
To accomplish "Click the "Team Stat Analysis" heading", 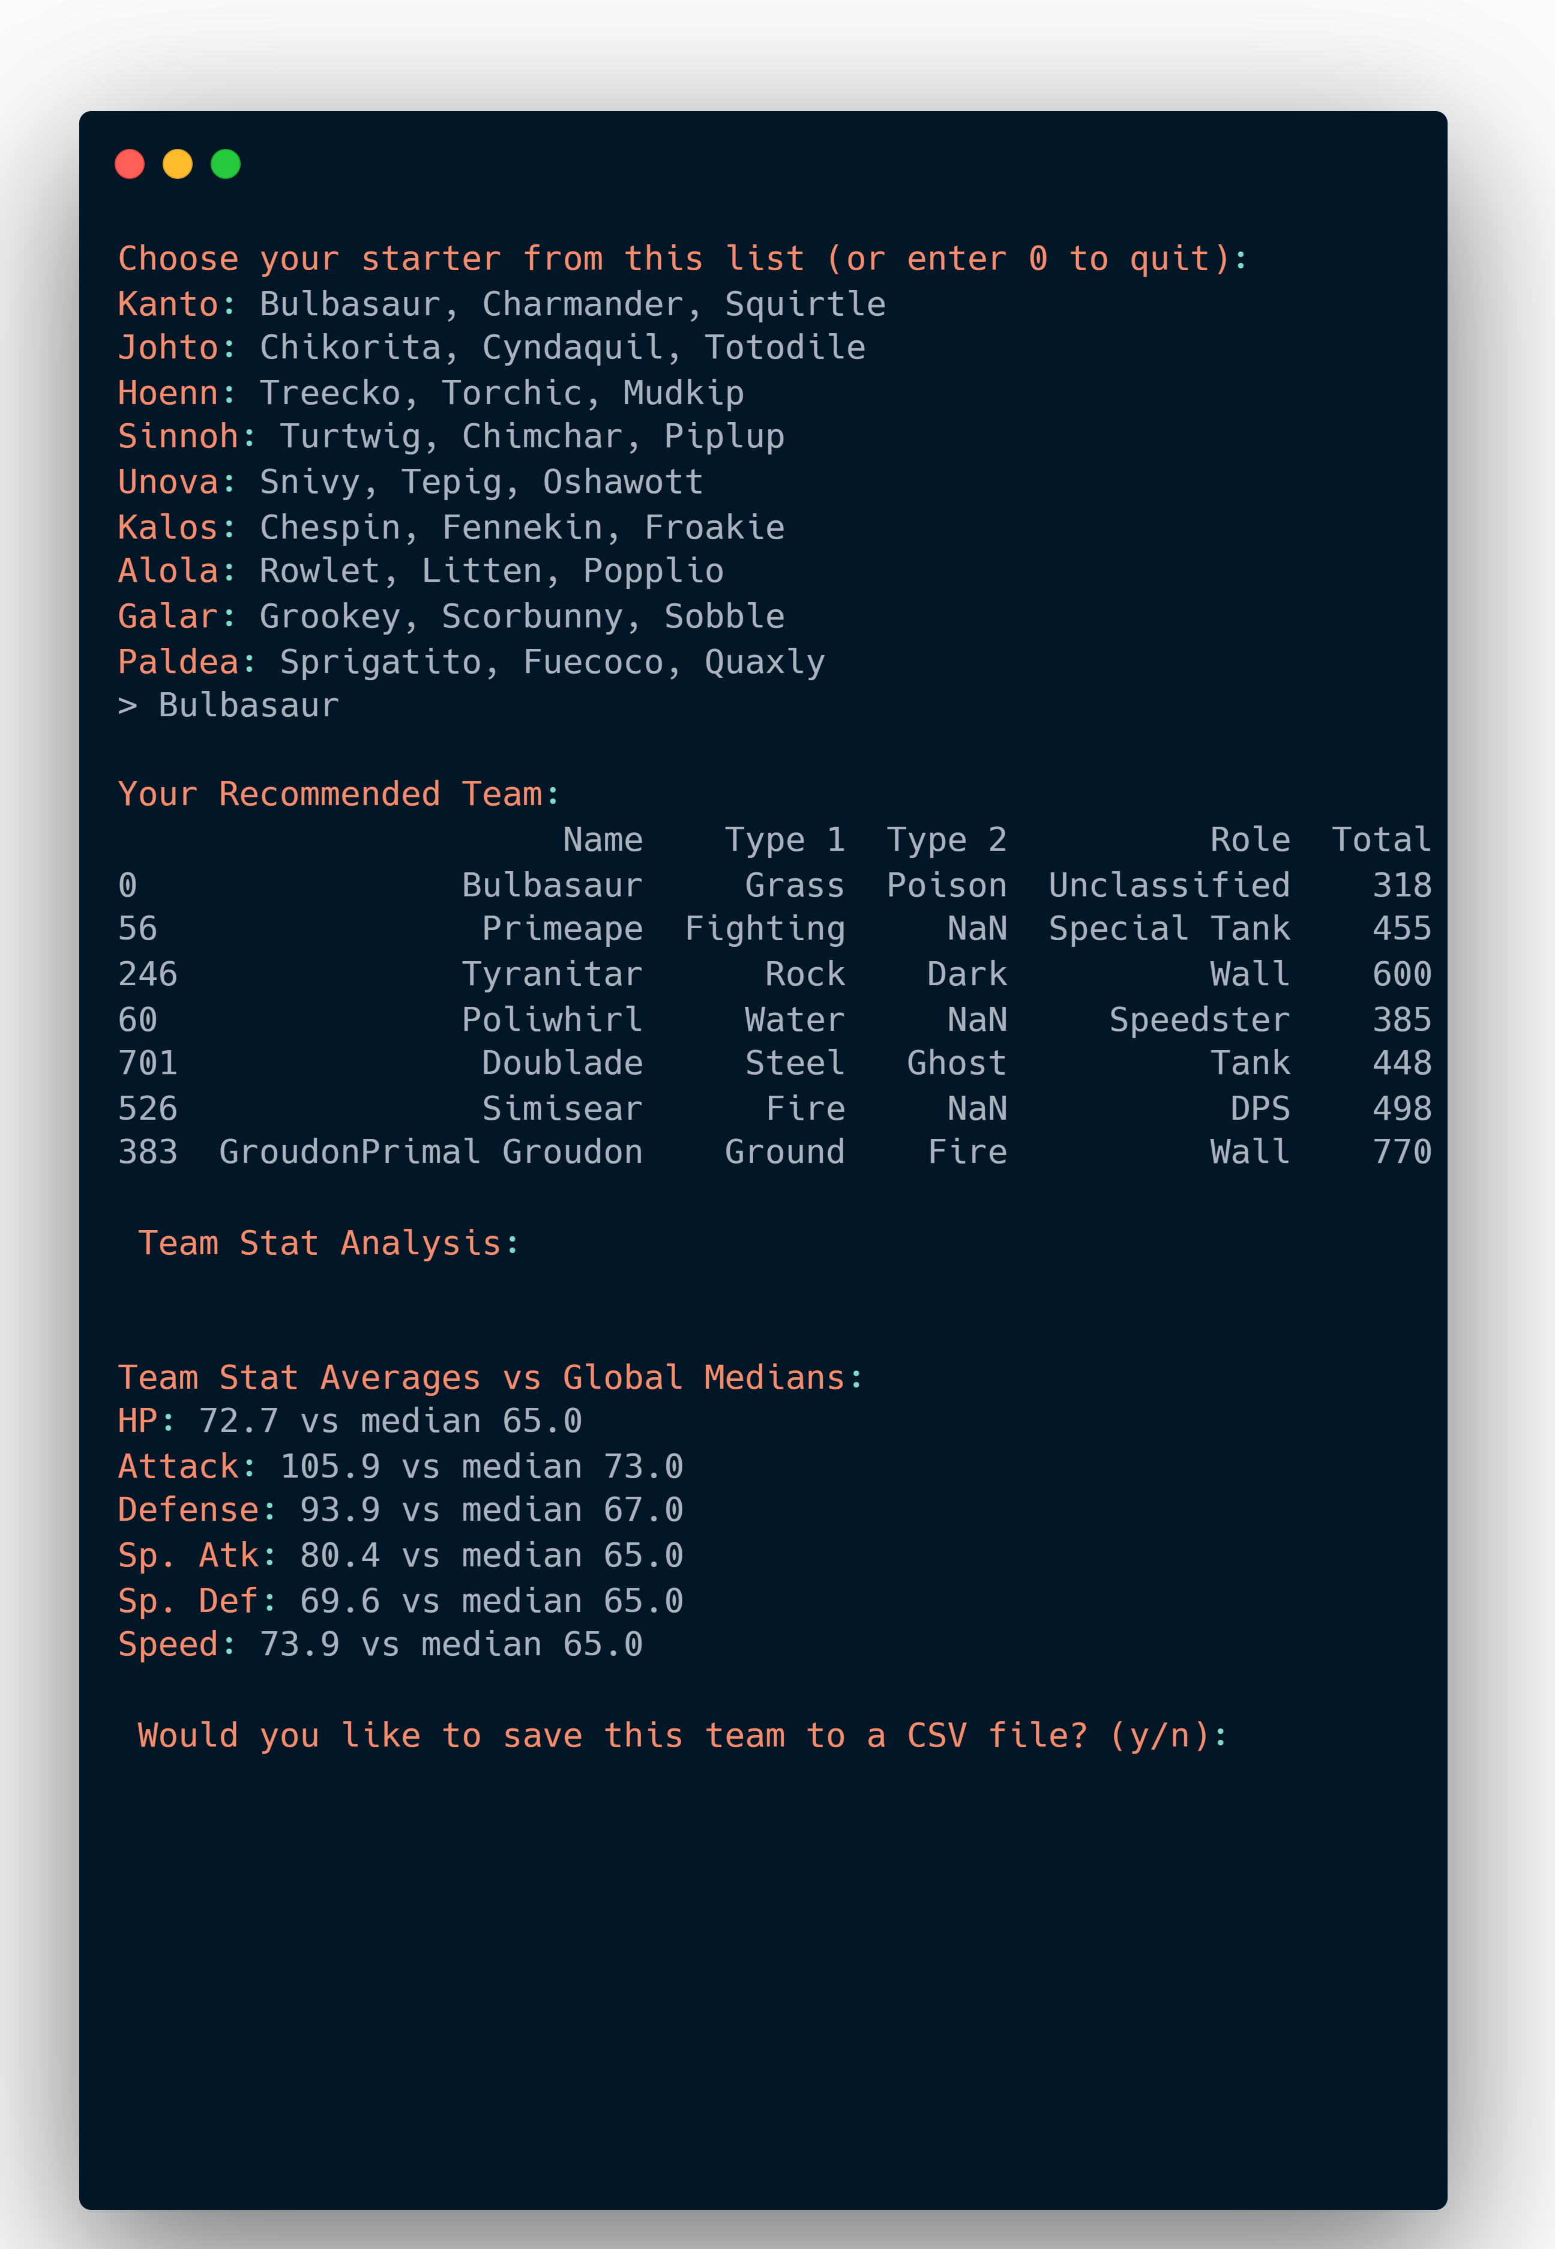I will pos(328,1243).
